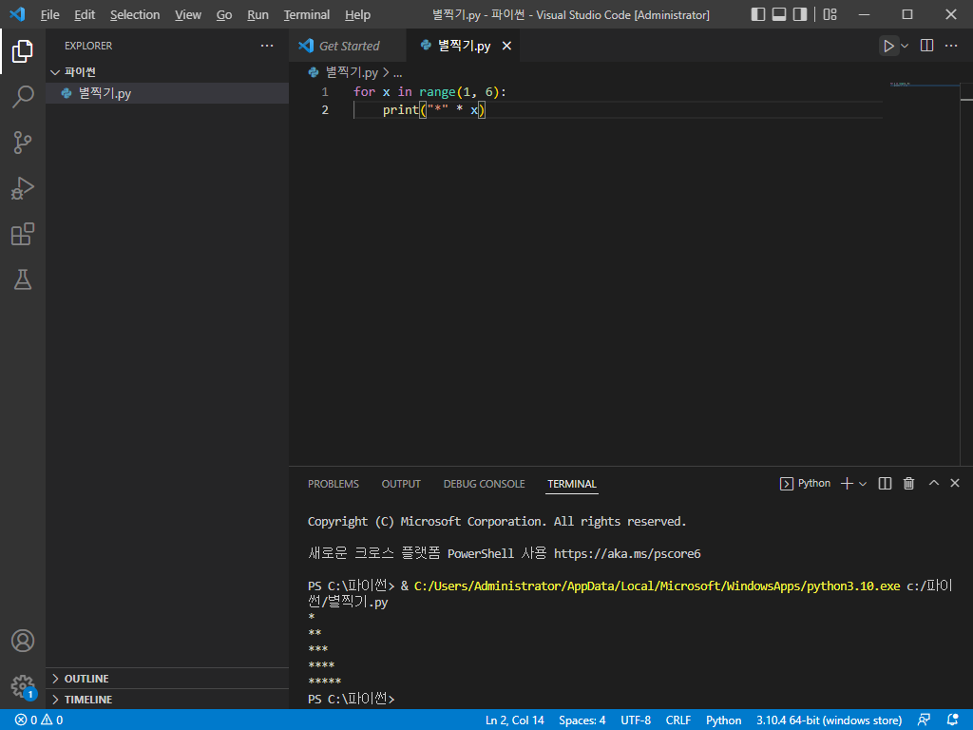Click the terminal prompt PS C:\파이썬> last line
Viewport: 973px width, 730px height.
pyautogui.click(x=352, y=699)
